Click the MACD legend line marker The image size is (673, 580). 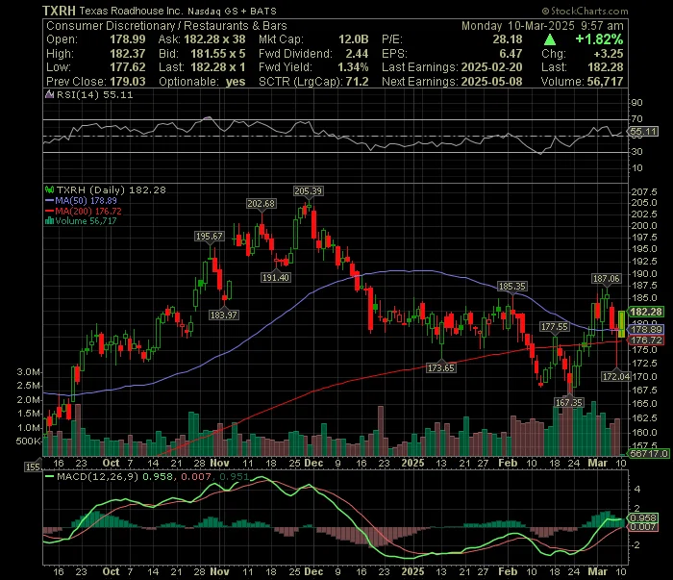click(49, 476)
